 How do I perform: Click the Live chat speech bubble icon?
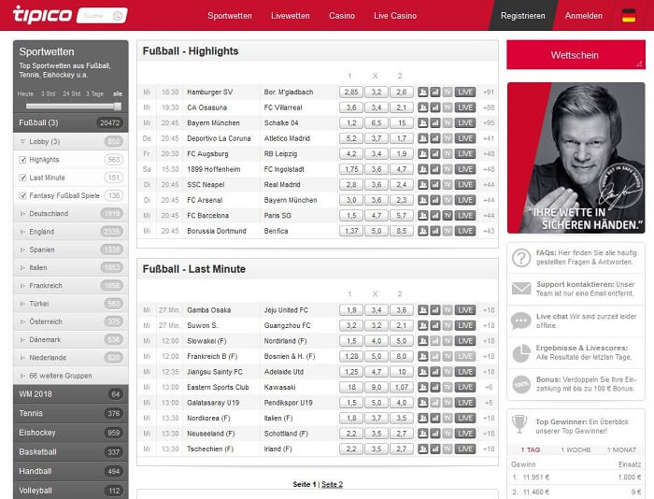[x=521, y=321]
